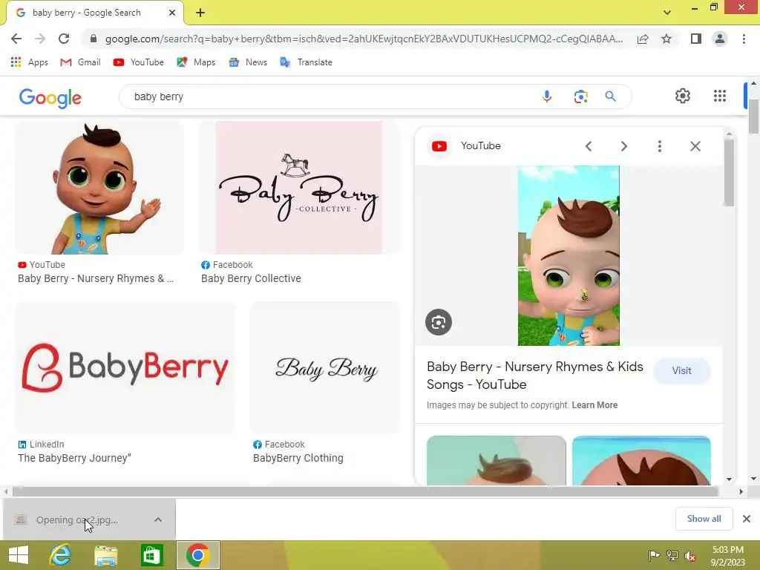Open the network tray icon
This screenshot has height=570, width=760.
[x=672, y=555]
